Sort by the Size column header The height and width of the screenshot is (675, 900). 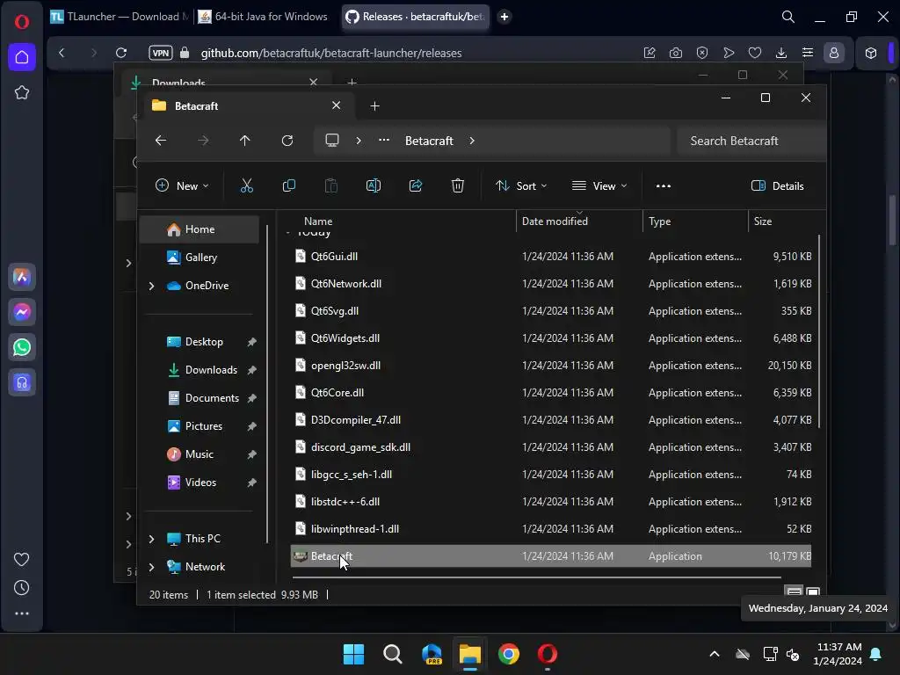tap(783, 221)
